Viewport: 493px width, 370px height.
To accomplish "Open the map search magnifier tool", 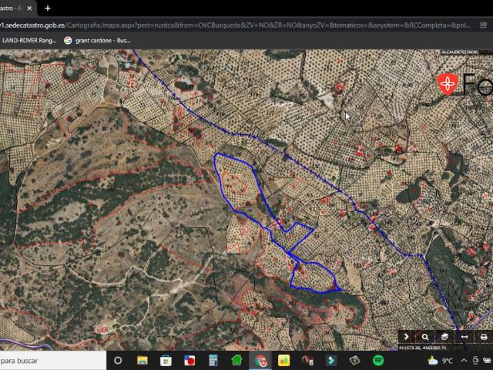I will (x=425, y=337).
